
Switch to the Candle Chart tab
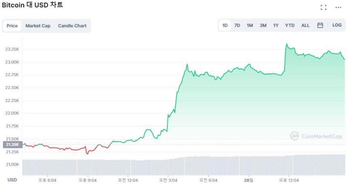(x=72, y=26)
